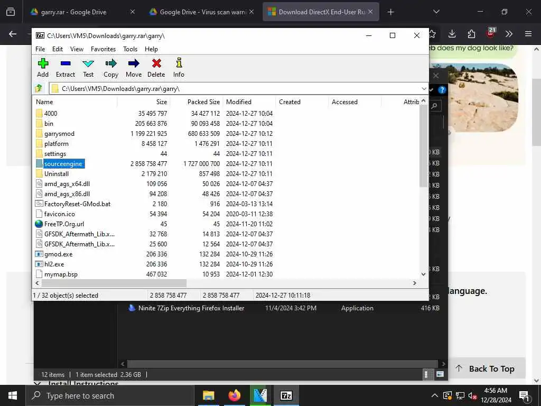
Task: Click scroll-down arrow of the file list
Action: [x=423, y=274]
